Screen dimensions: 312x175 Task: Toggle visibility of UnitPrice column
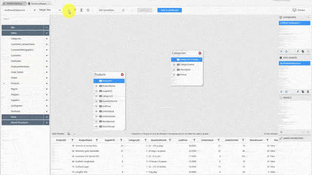tap(97, 106)
